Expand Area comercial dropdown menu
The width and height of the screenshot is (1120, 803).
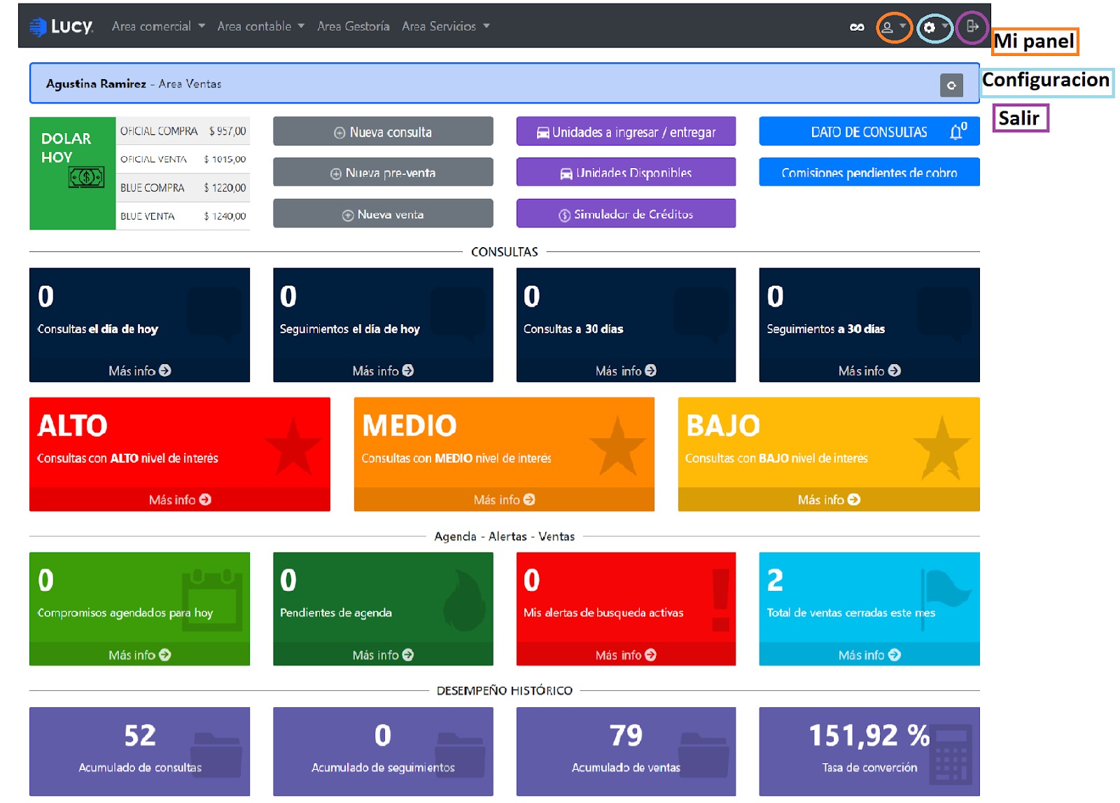click(158, 27)
